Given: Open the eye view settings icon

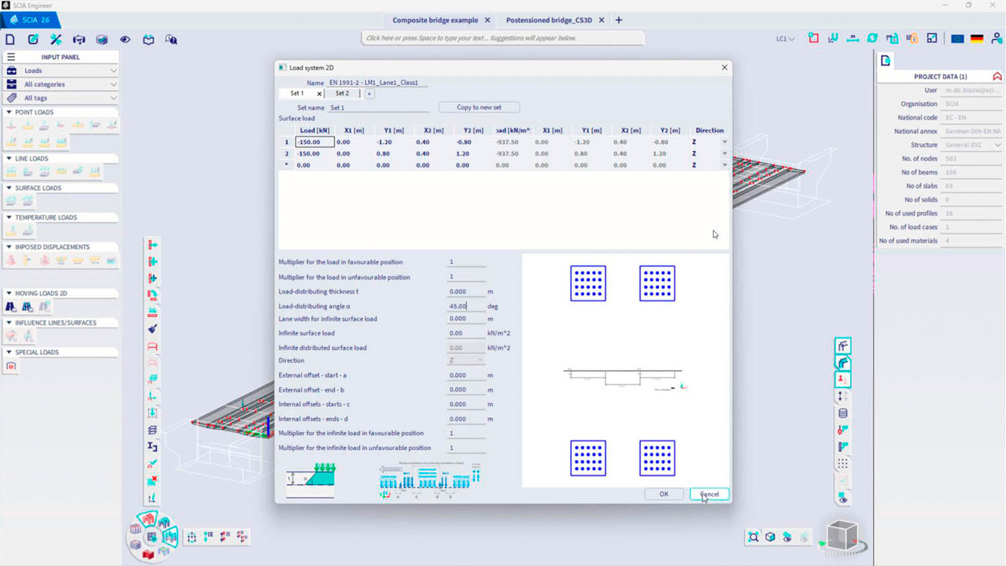Looking at the screenshot, I should [125, 40].
